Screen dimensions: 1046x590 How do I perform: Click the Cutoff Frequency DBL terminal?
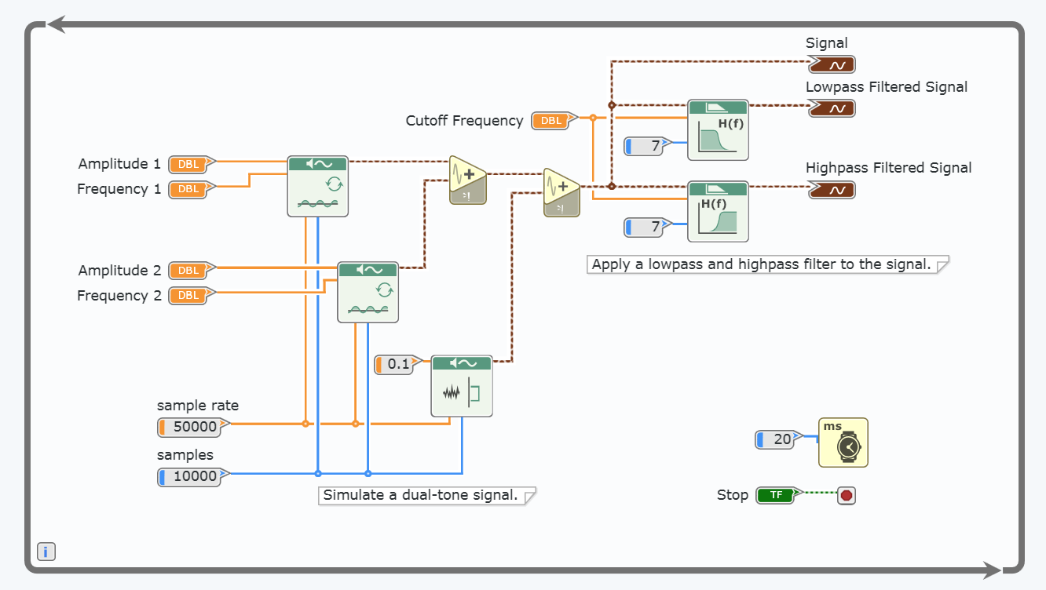(x=553, y=121)
